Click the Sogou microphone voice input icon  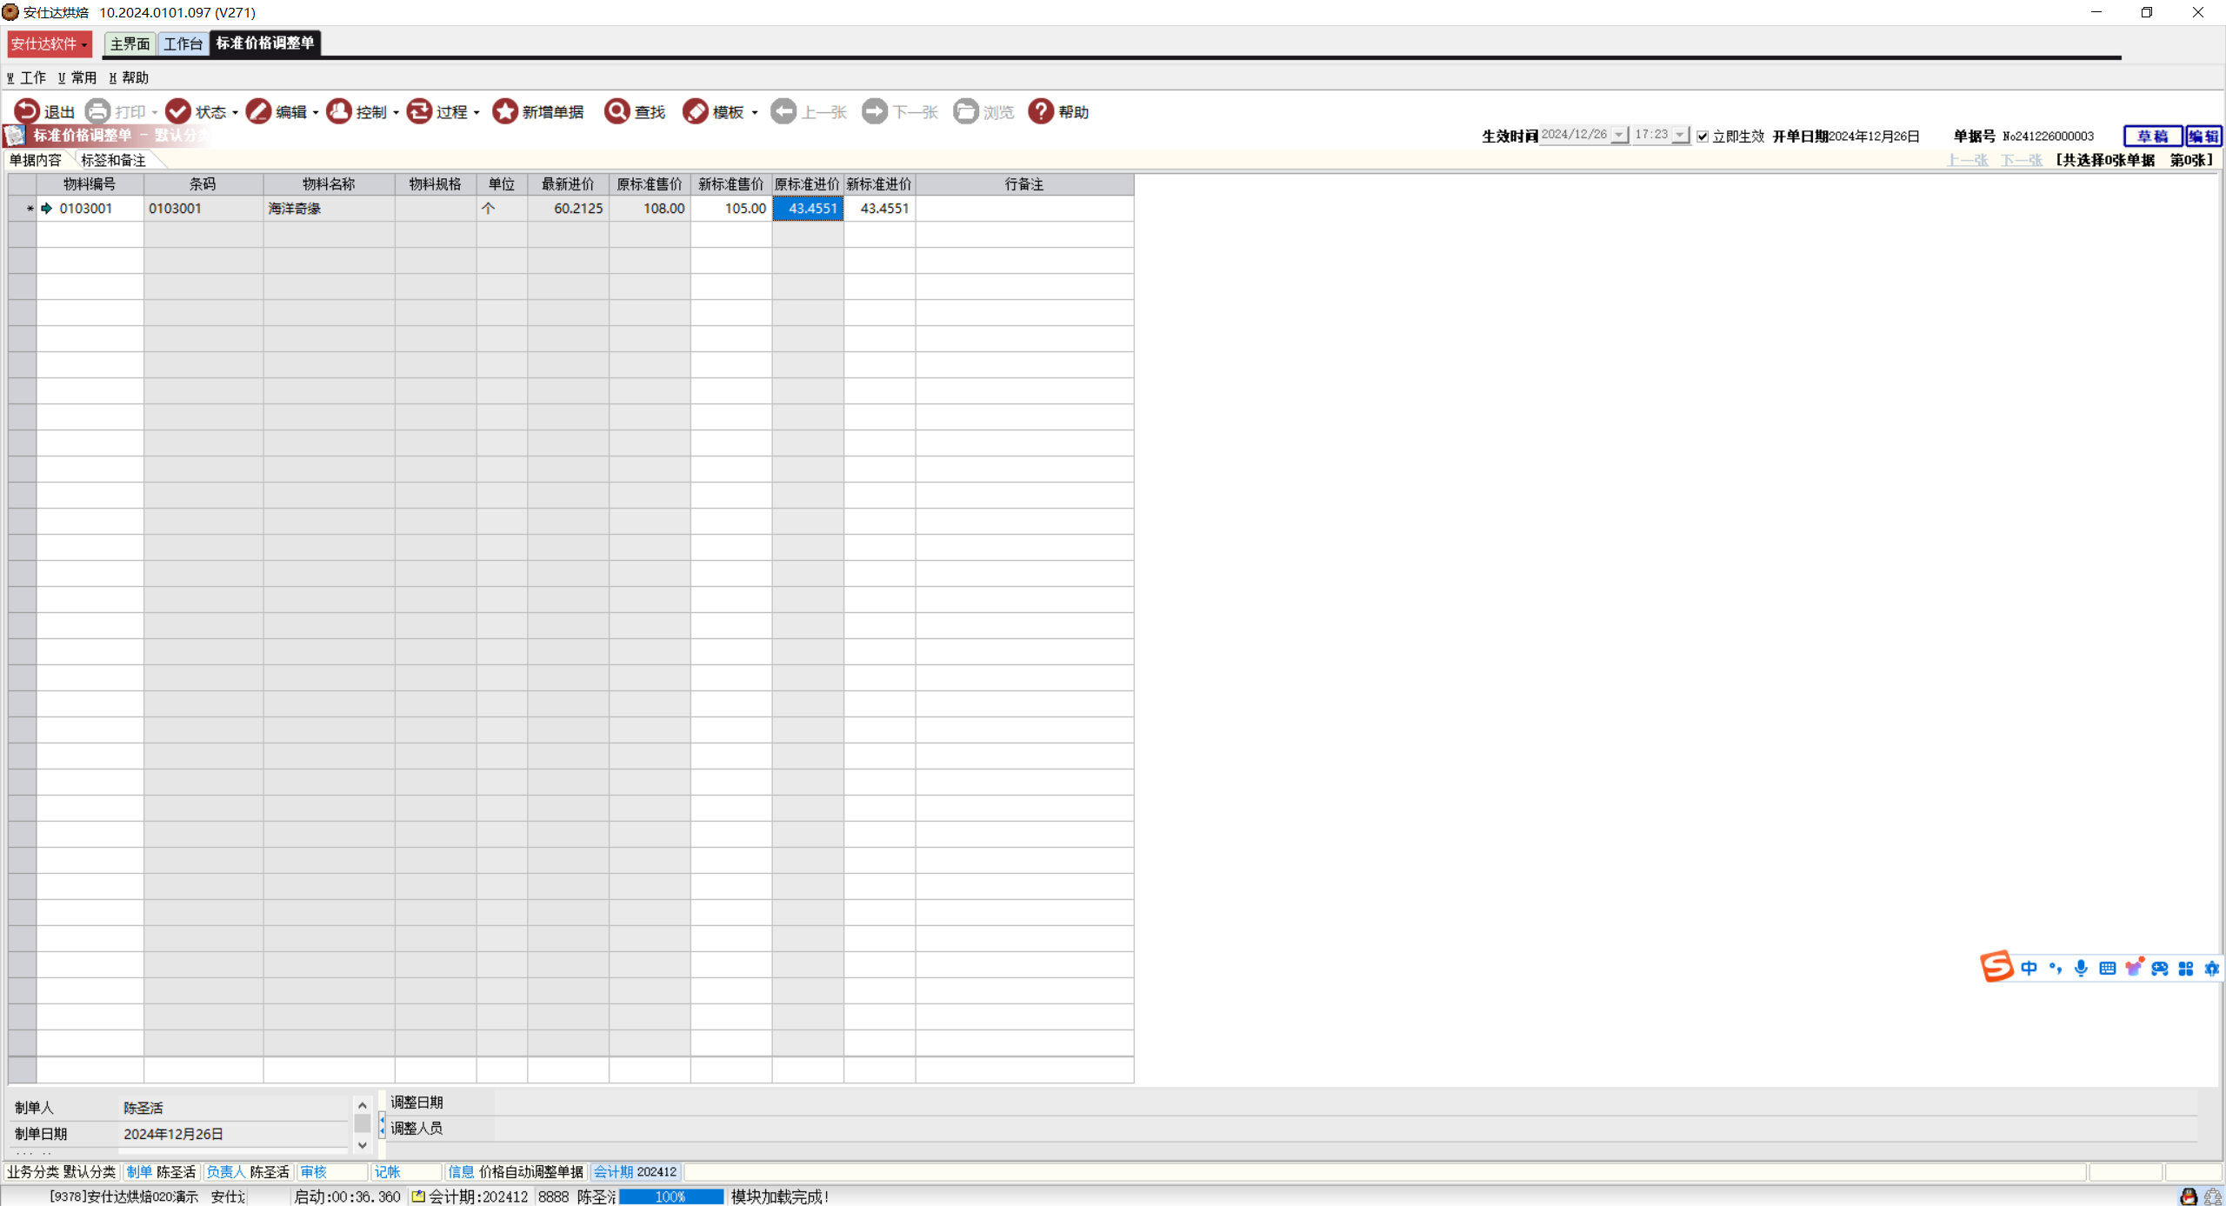click(2081, 968)
